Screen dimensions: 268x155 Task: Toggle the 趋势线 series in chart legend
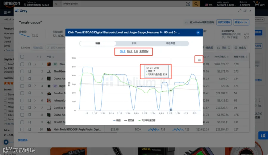(x=130, y=120)
